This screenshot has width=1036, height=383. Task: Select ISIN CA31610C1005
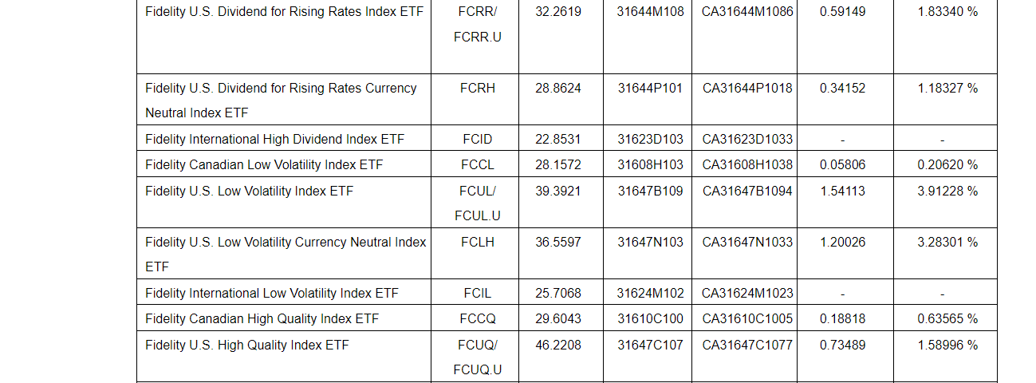[x=747, y=319]
